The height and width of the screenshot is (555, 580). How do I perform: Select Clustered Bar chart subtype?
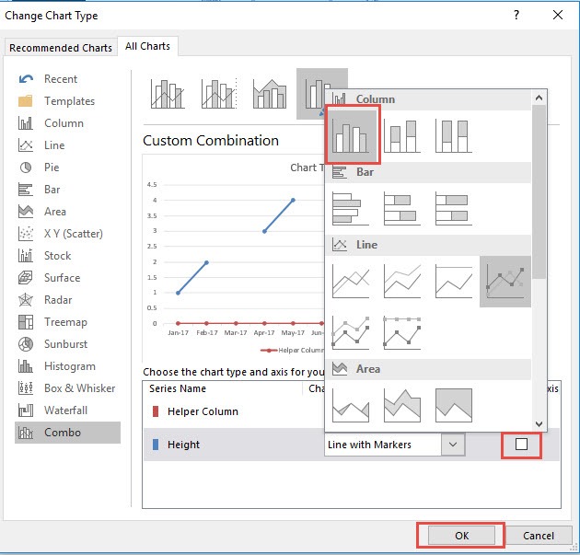(x=350, y=209)
